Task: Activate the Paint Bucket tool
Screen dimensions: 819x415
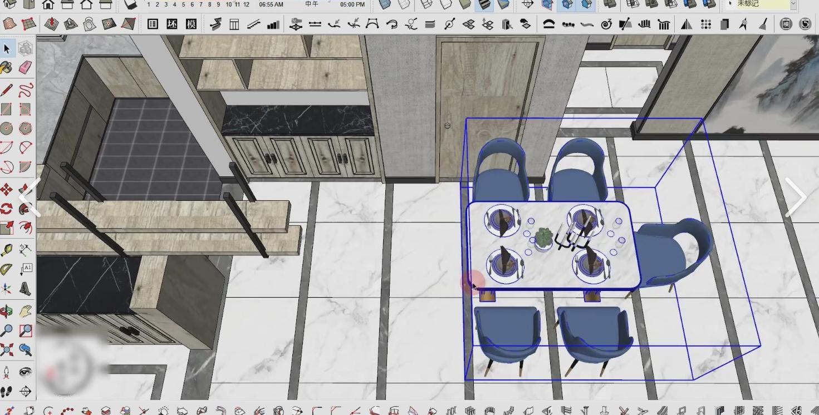Action: pyautogui.click(x=7, y=67)
